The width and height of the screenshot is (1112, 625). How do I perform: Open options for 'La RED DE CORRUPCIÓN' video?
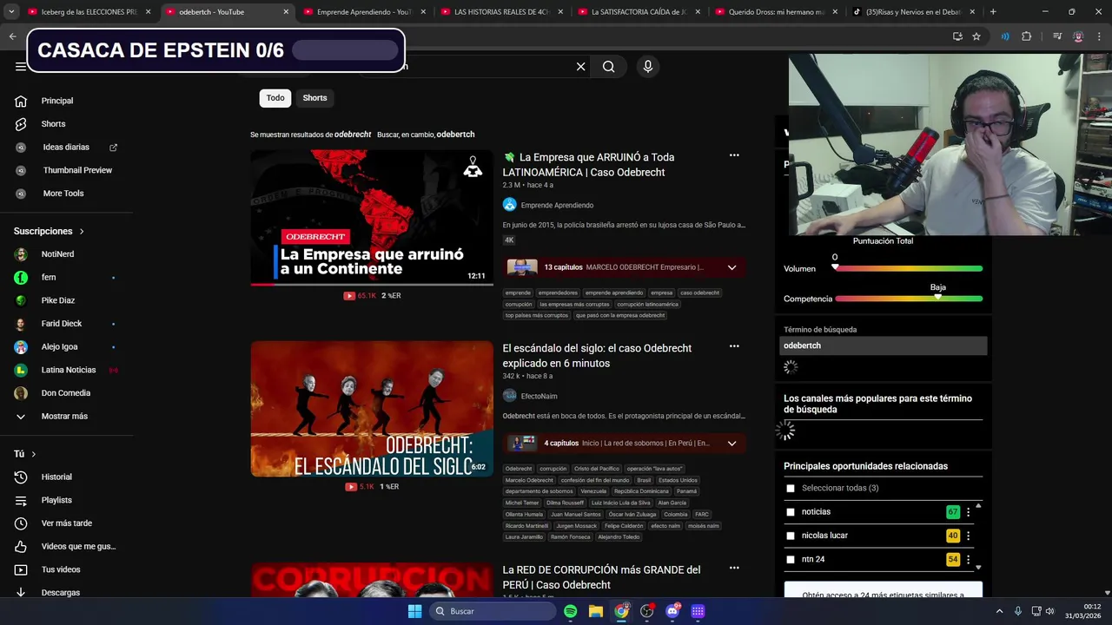[734, 568]
